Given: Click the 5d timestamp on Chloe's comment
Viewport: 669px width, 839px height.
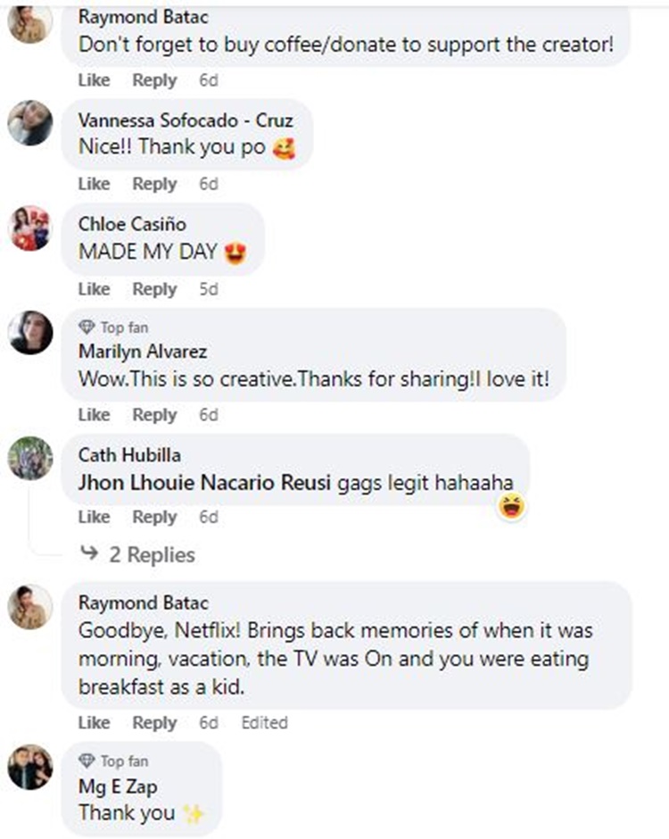Looking at the screenshot, I should pyautogui.click(x=208, y=289).
